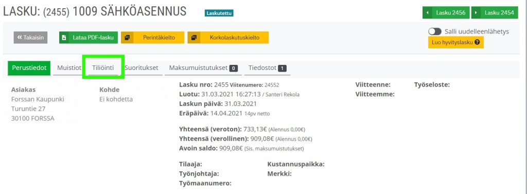The width and height of the screenshot is (527, 194).
Task: Click the Laskutettu status badge
Action: [219, 13]
